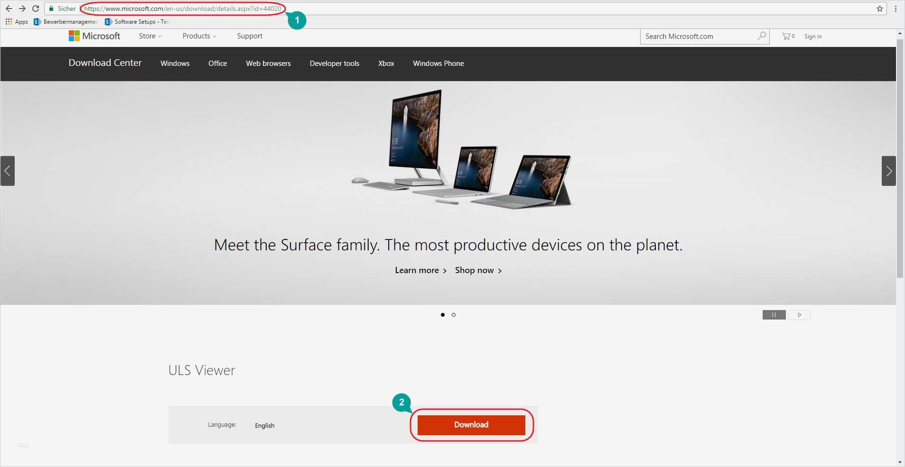
Task: Click the secure lock icon
Action: [51, 9]
